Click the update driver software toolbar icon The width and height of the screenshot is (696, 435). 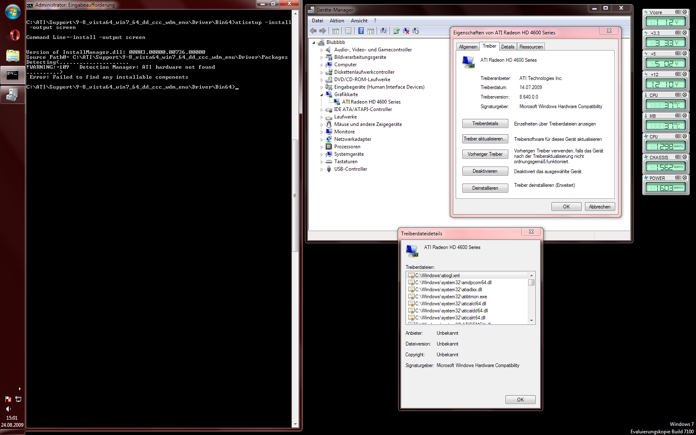(x=396, y=31)
